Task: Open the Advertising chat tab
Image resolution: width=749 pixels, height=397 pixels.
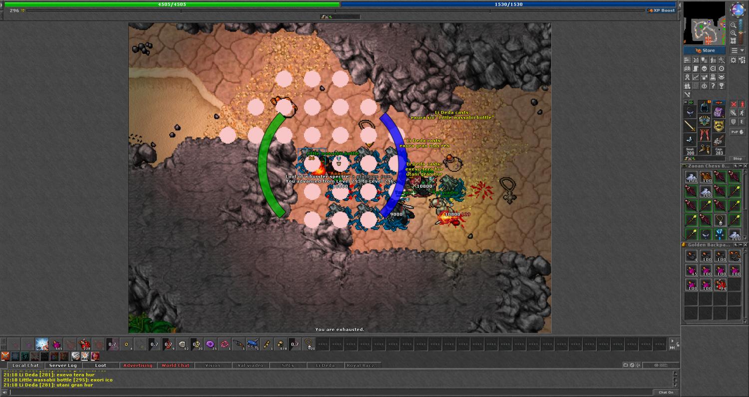Action: click(138, 366)
